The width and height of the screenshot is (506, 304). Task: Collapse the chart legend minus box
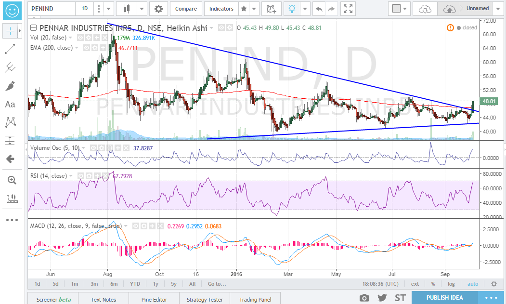(34, 28)
